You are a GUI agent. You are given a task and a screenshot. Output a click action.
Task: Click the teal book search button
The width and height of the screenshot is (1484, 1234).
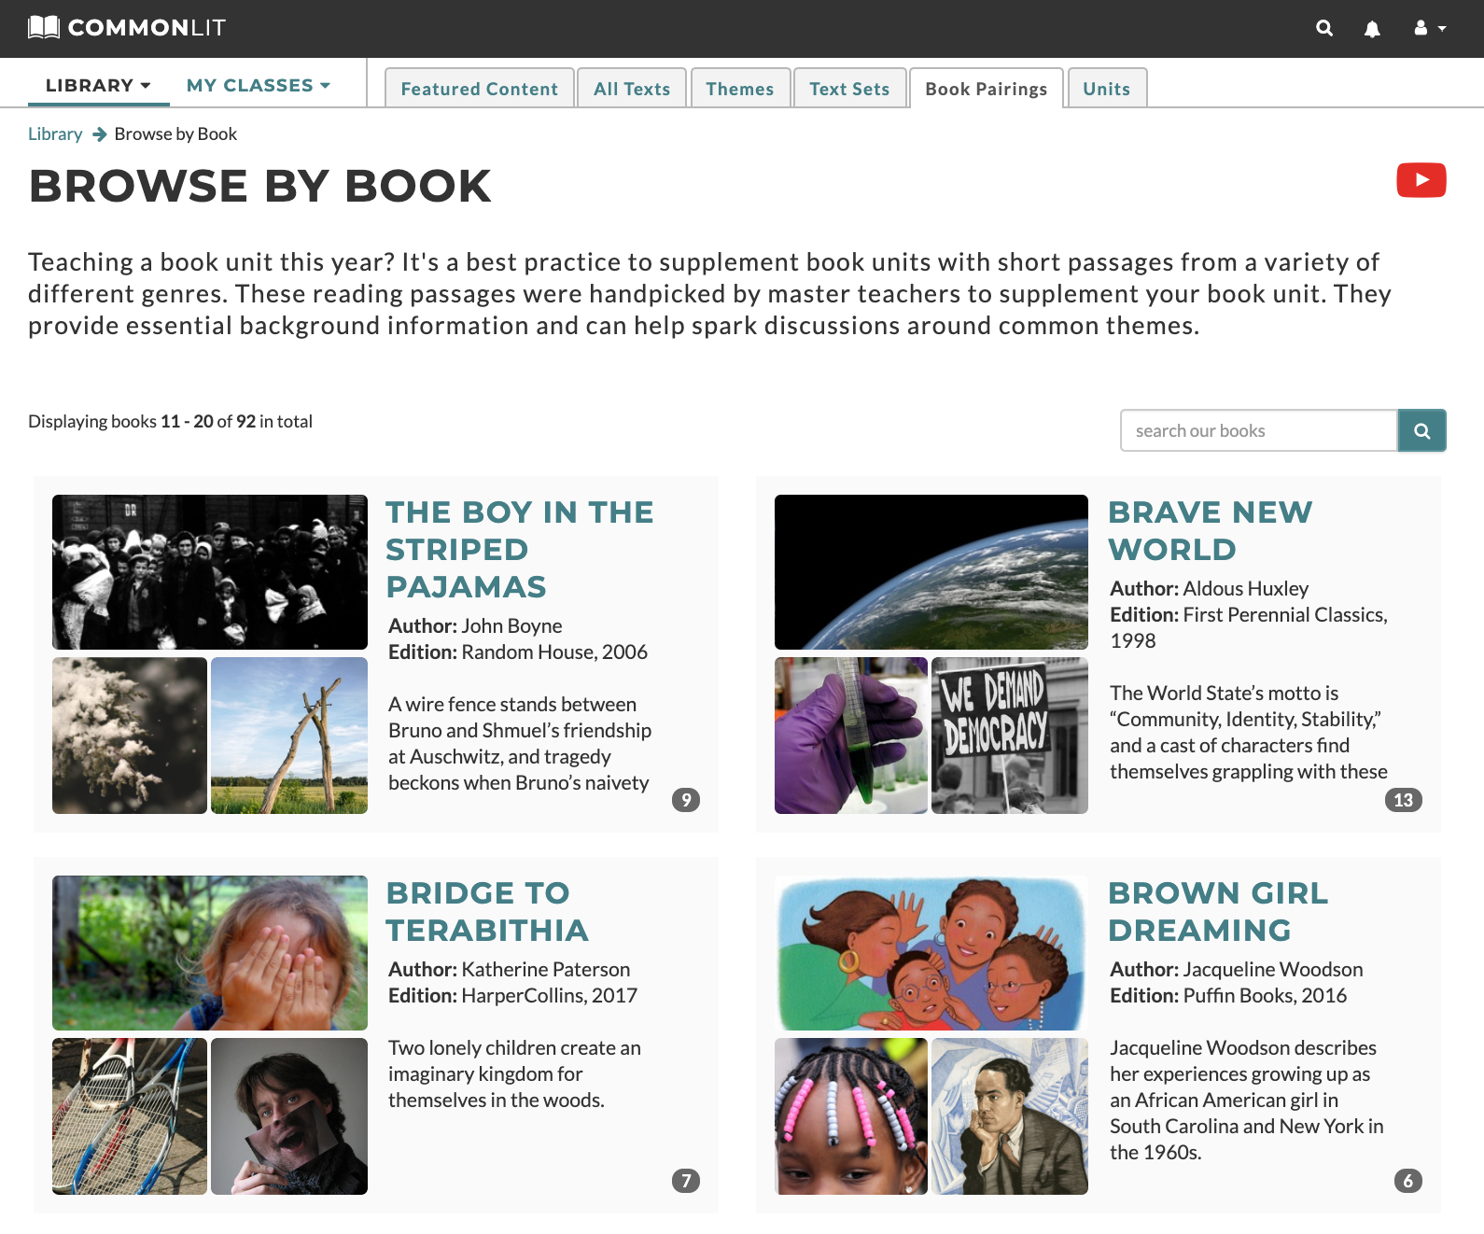click(x=1422, y=430)
